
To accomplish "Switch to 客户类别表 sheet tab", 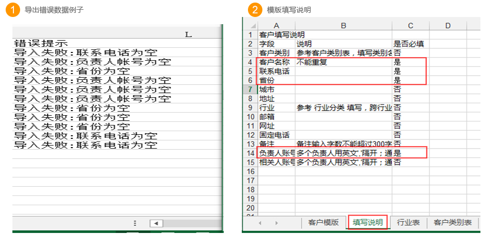I will [453, 223].
